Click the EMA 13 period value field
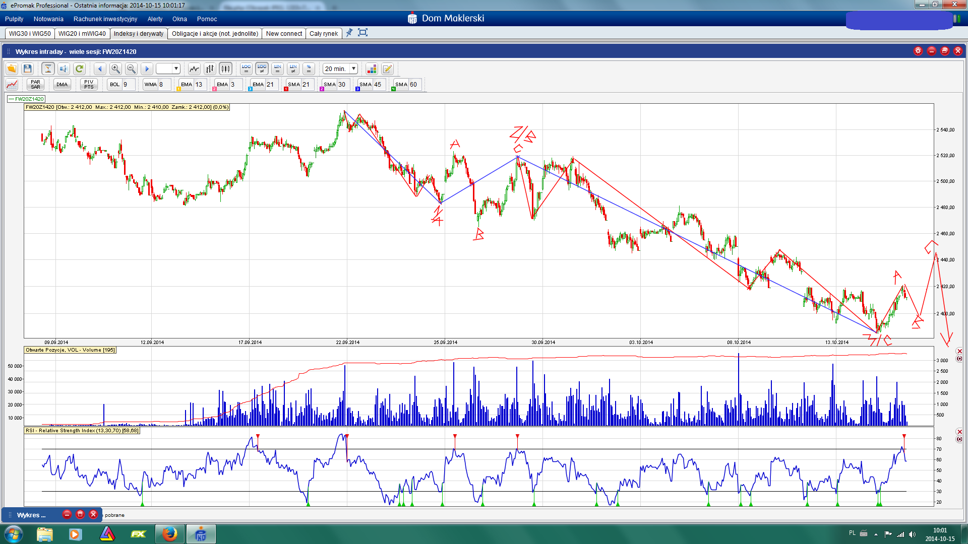Image resolution: width=968 pixels, height=544 pixels. click(x=200, y=85)
